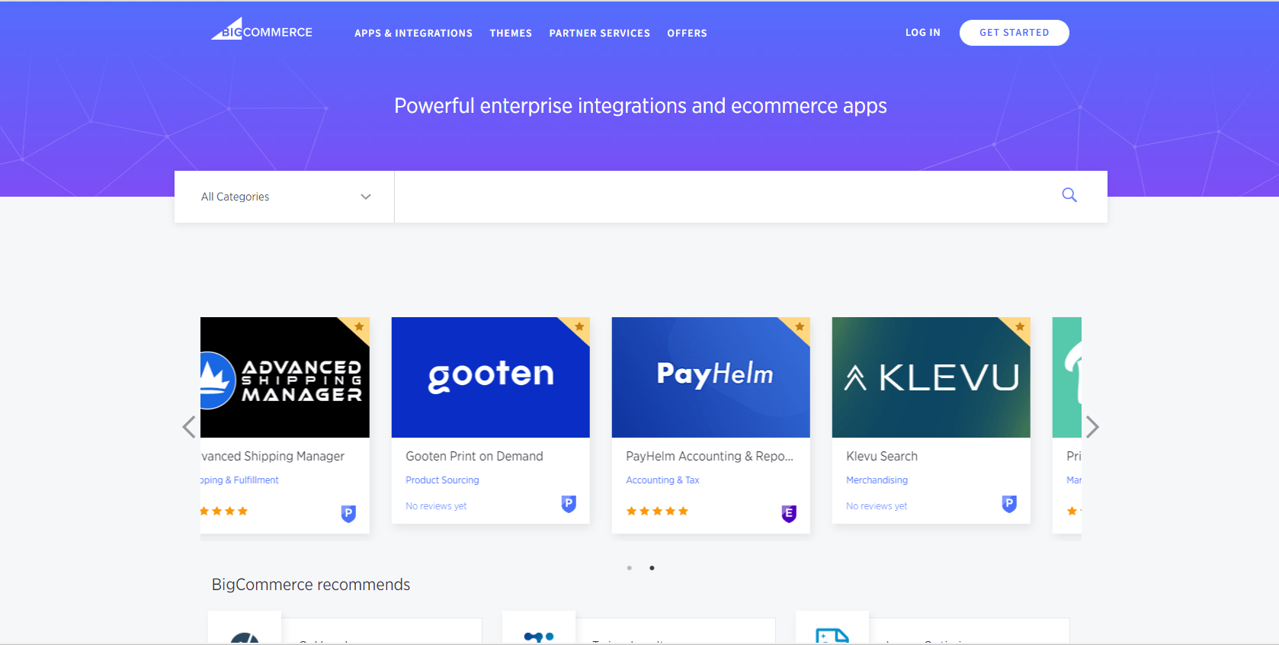Open Merchandising category link
1279x645 pixels.
877,480
